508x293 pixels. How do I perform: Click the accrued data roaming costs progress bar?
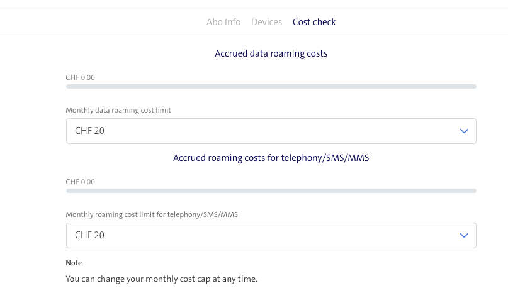point(271,86)
